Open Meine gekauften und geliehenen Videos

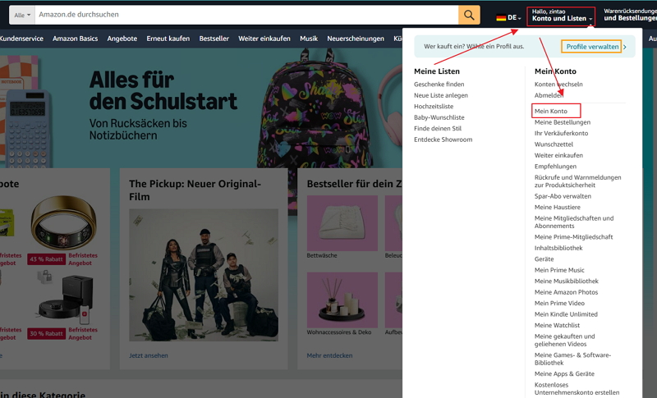[x=564, y=340]
